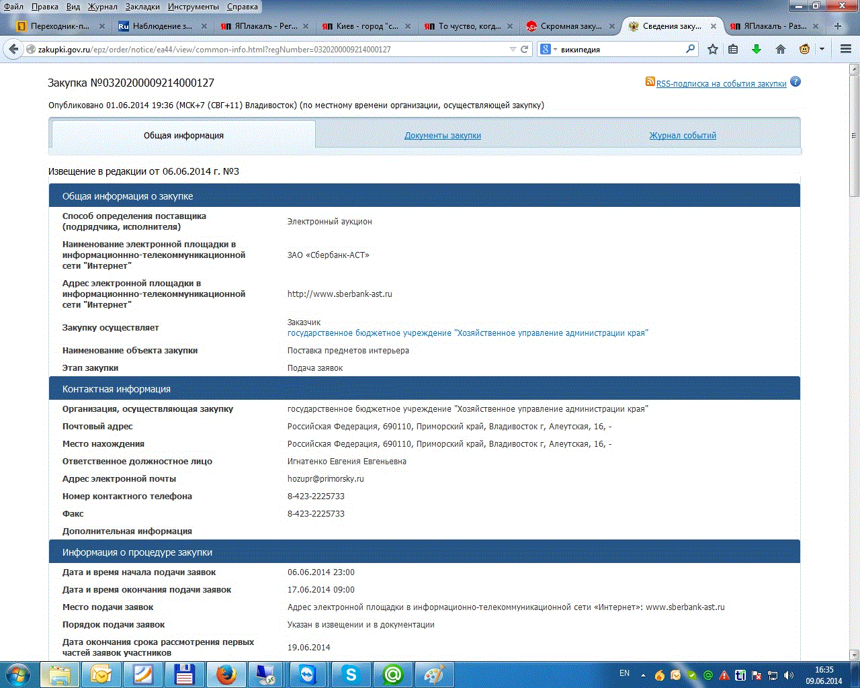860x688 pixels.
Task: Open the Закладки menu
Action: 142,7
